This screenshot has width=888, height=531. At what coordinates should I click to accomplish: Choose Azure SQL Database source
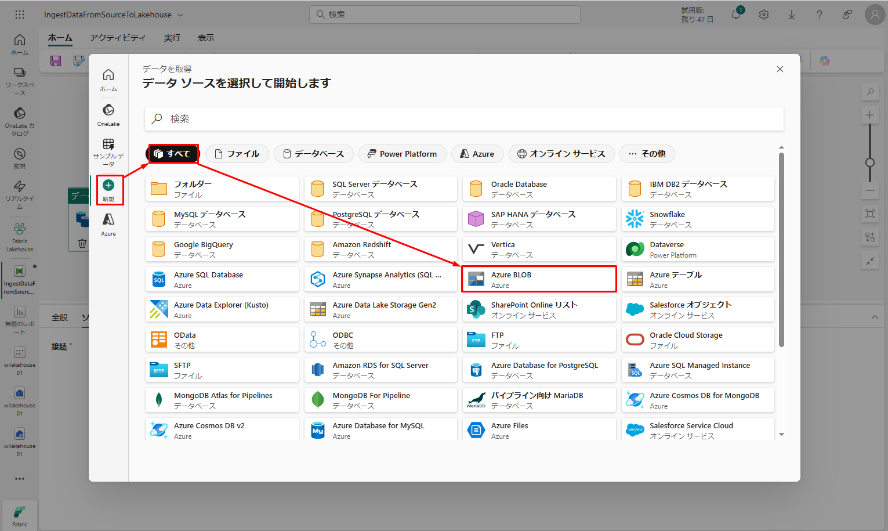(222, 279)
